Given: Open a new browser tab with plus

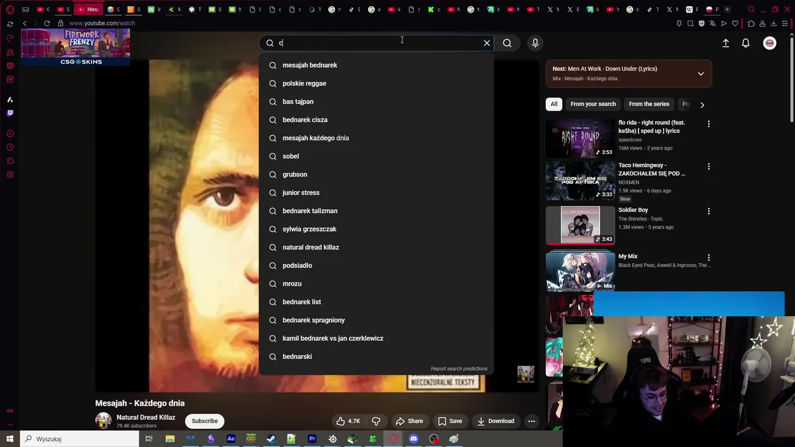Looking at the screenshot, I should (727, 9).
